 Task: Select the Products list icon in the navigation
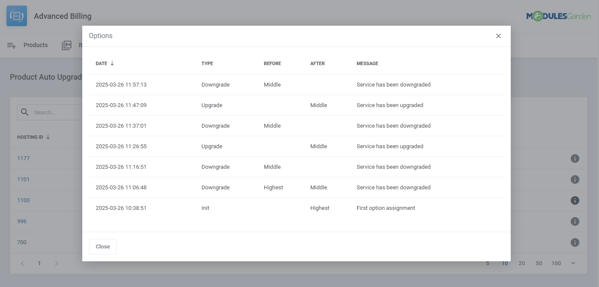tap(11, 45)
